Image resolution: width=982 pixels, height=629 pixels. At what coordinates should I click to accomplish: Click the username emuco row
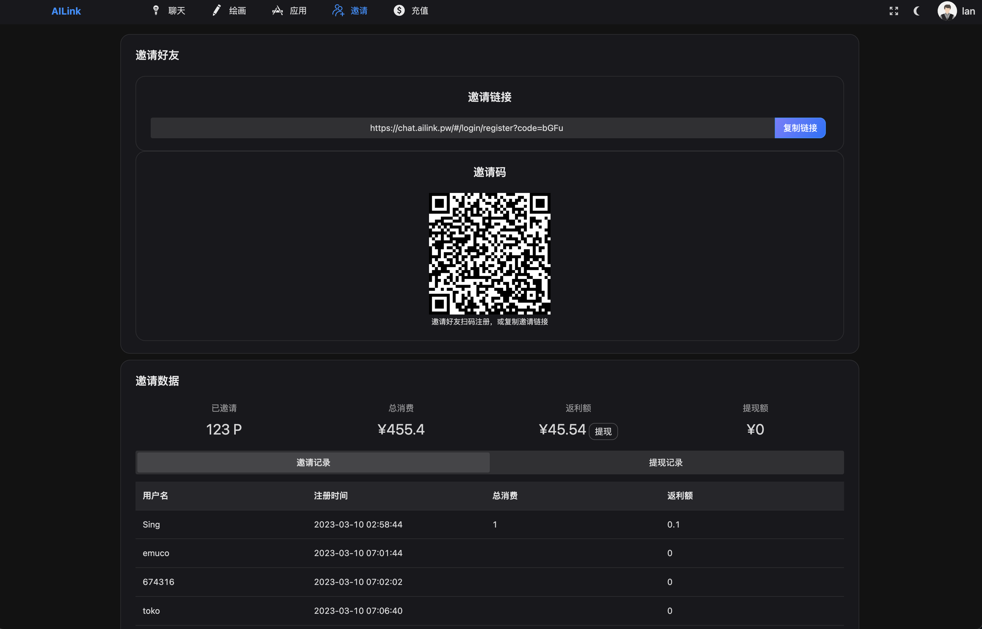489,553
